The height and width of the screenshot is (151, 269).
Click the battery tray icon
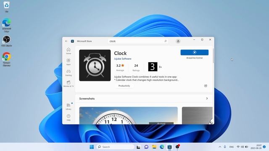pos(247,147)
